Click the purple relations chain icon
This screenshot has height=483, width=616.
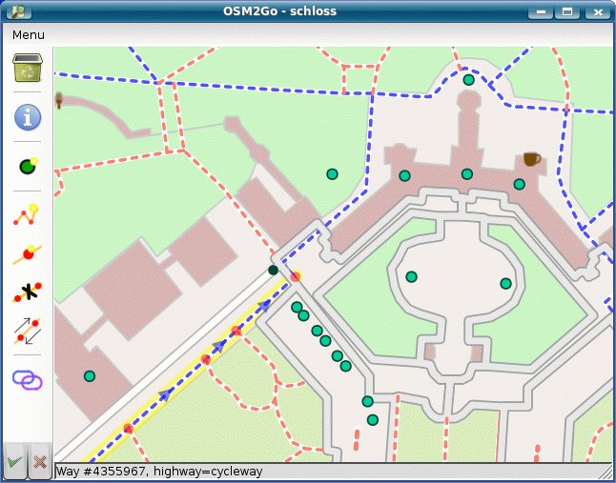[x=28, y=380]
